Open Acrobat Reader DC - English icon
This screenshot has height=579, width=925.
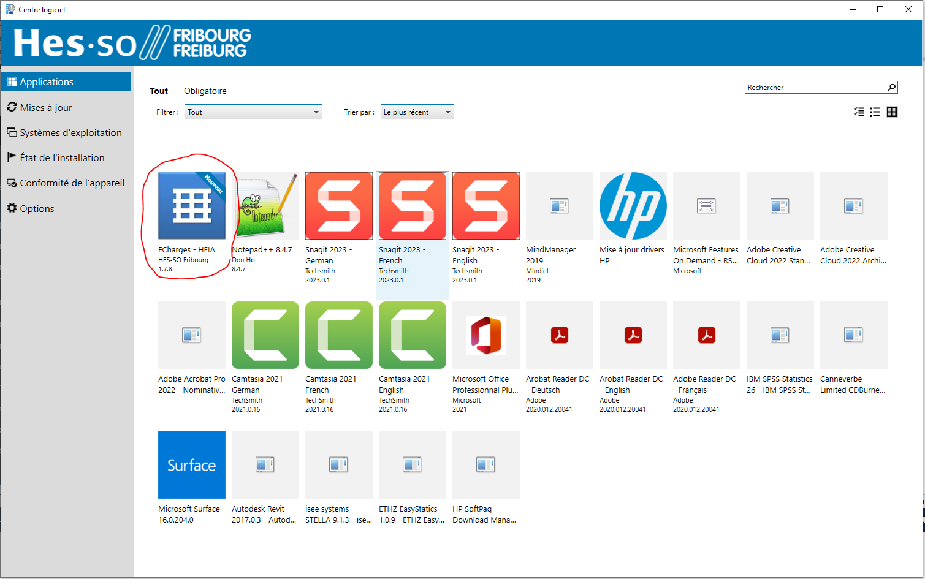(633, 335)
